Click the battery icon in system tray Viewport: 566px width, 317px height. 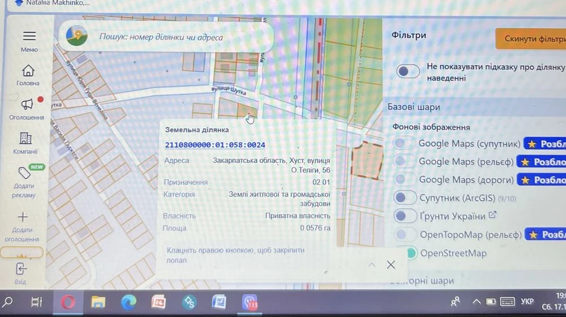click(x=491, y=302)
